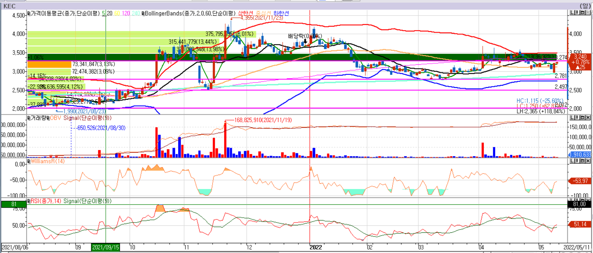Click the 375,795 volume profile bar label
Viewport: 593px width, 253px height.
tap(229, 34)
